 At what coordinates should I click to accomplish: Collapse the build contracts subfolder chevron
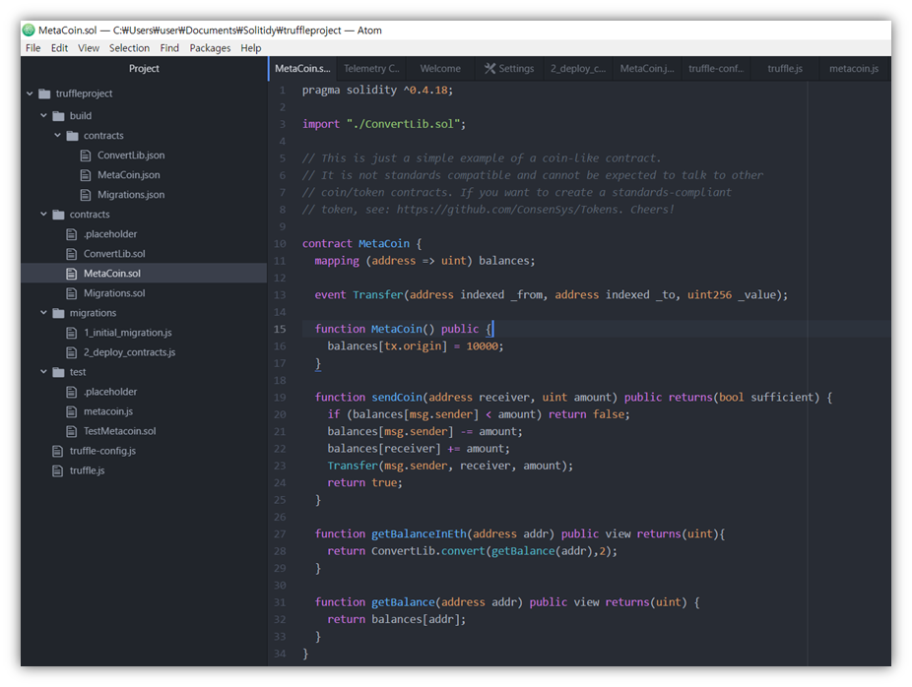[x=57, y=136]
